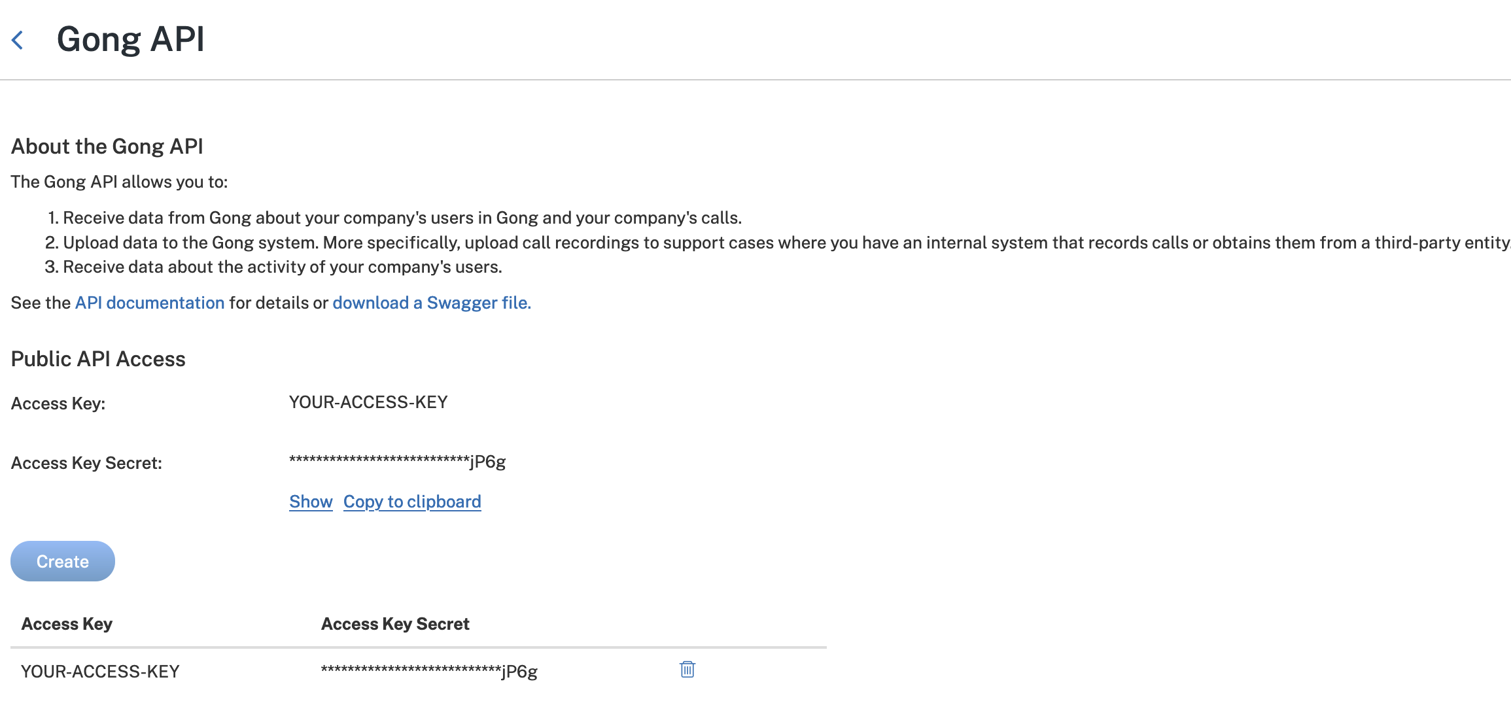This screenshot has width=1511, height=705.
Task: Click the Public API Access heading
Action: tap(98, 359)
